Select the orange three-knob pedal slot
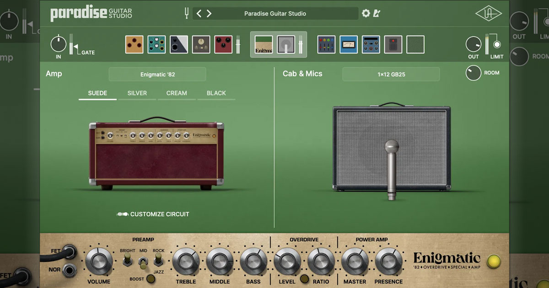The image size is (549, 288). (134, 45)
